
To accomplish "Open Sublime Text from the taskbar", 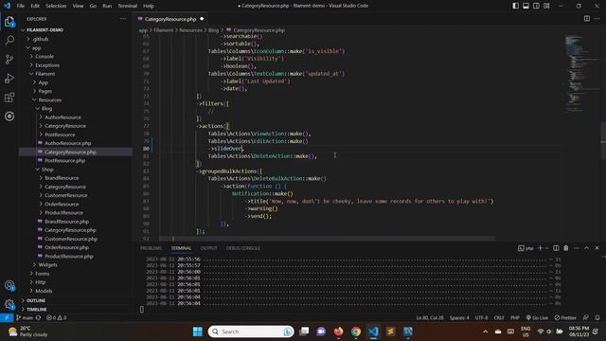I will click(390, 332).
